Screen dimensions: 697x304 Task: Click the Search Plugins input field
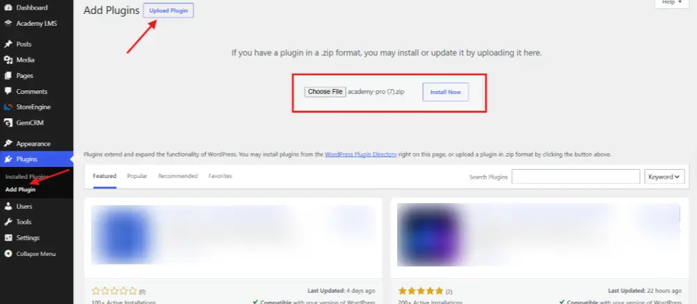pyautogui.click(x=576, y=177)
